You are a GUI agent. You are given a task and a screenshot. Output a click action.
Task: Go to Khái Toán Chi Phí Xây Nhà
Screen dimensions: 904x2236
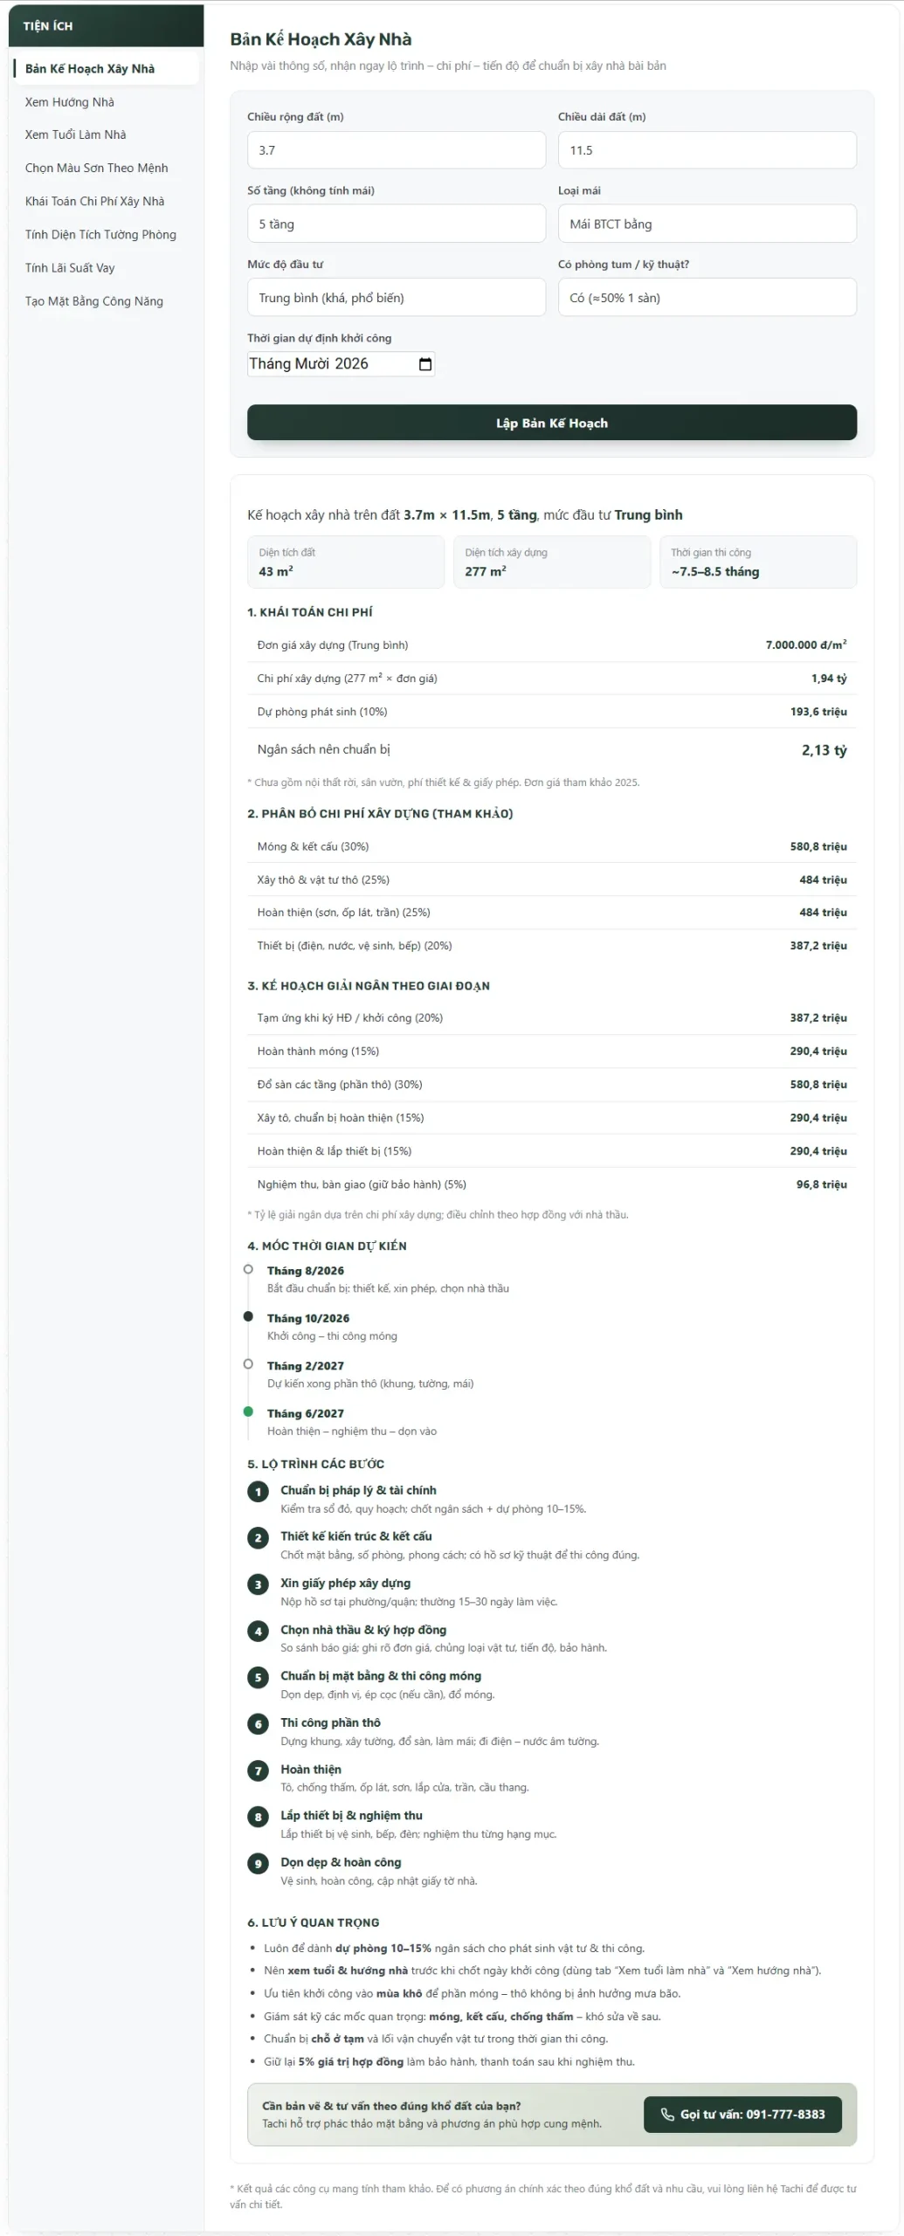94,201
